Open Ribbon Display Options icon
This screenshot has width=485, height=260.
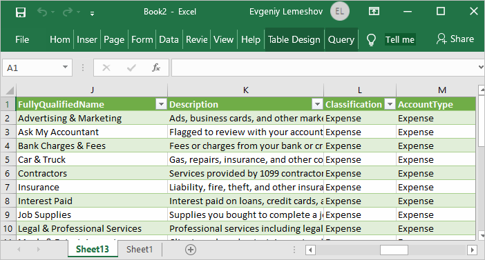click(x=374, y=12)
